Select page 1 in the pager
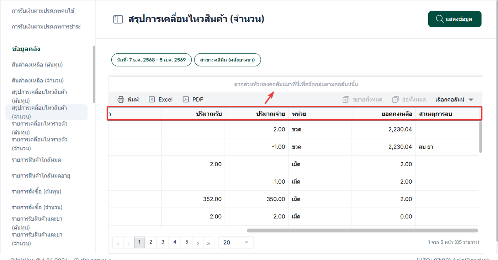Image resolution: width=498 pixels, height=260 pixels. coord(139,242)
